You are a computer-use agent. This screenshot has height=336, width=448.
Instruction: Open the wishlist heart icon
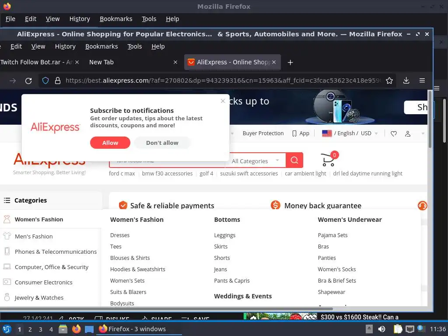(x=393, y=133)
